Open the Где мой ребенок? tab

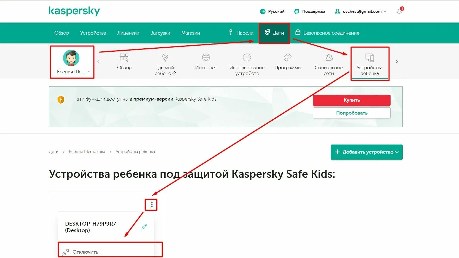coord(165,65)
